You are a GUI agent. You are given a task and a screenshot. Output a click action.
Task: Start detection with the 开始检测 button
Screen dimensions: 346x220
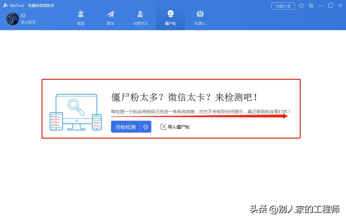pyautogui.click(x=125, y=127)
